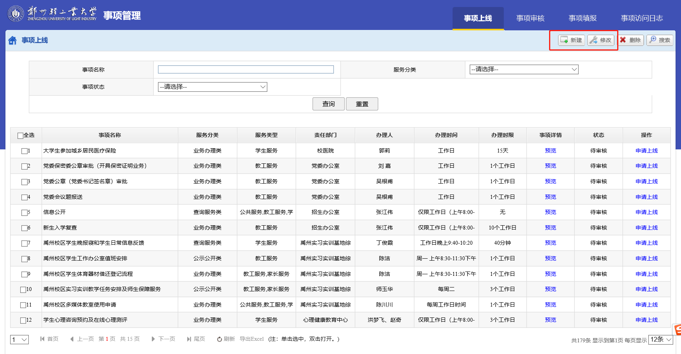Click the 40分钟 time limit cell
This screenshot has height=354, width=681.
click(x=503, y=243)
